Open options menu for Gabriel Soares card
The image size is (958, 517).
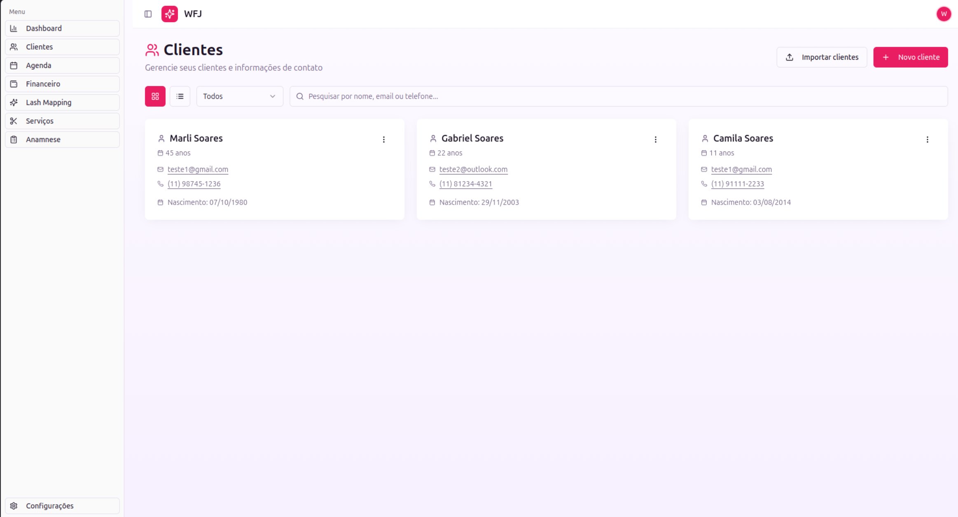pos(656,140)
